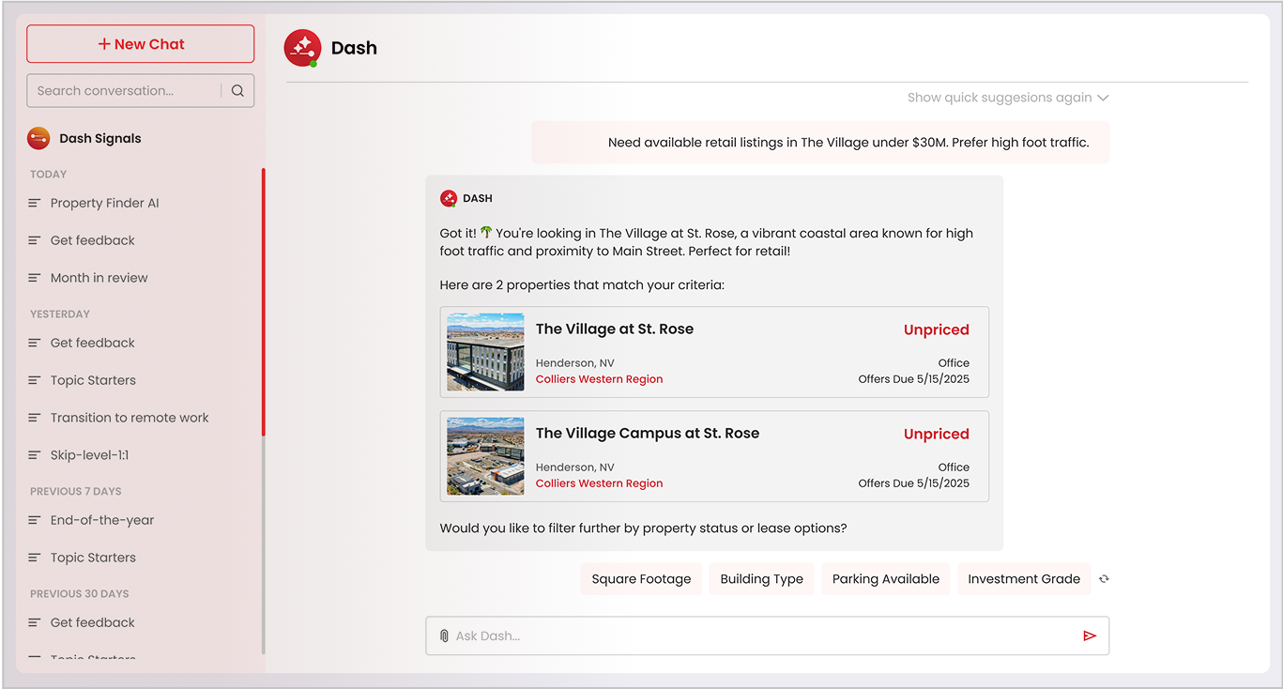Click the Dash Signals orange icon
Viewport: 1283px width, 689px height.
tap(38, 138)
